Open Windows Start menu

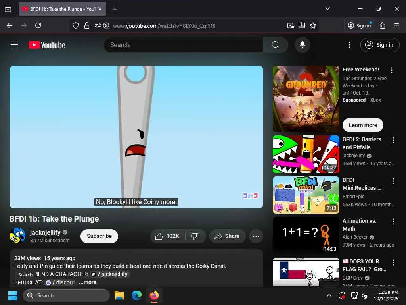click(x=13, y=295)
